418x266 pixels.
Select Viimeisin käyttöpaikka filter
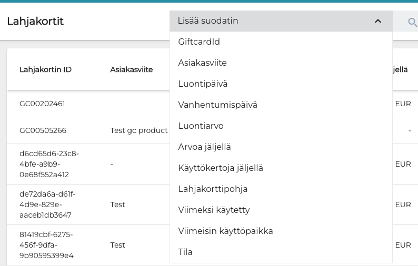[x=225, y=231]
